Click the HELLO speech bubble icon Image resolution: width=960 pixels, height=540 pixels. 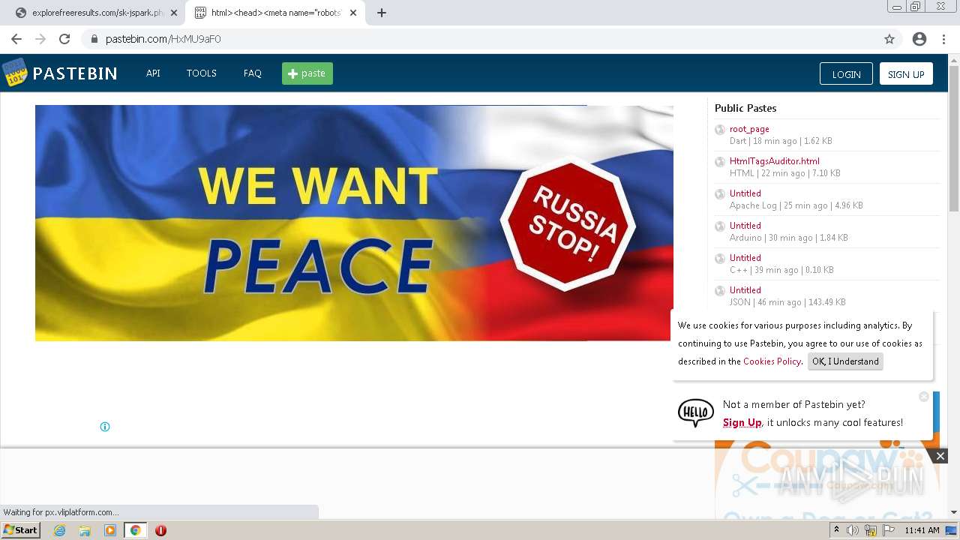coord(696,412)
